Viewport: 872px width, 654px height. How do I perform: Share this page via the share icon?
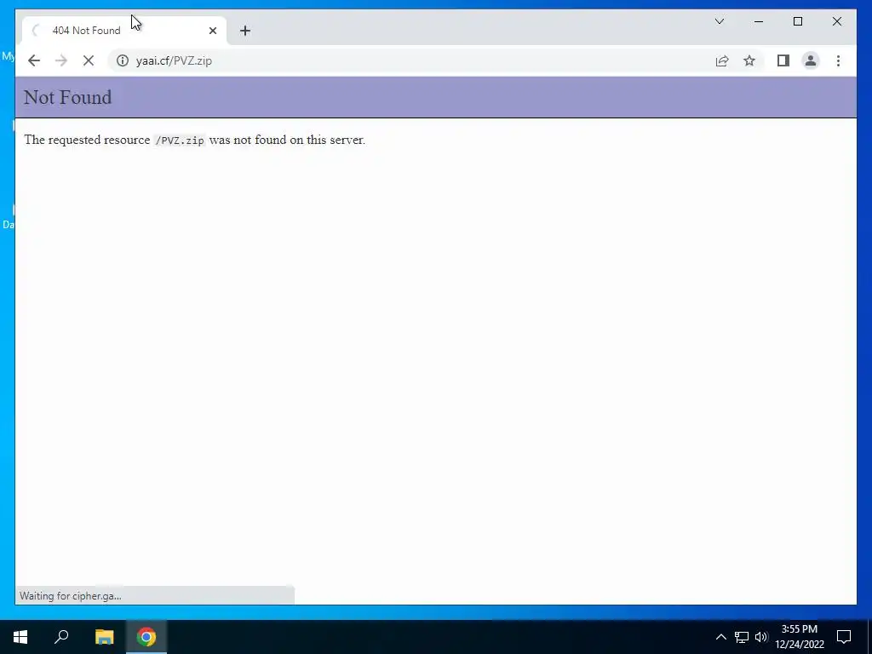[x=722, y=60]
